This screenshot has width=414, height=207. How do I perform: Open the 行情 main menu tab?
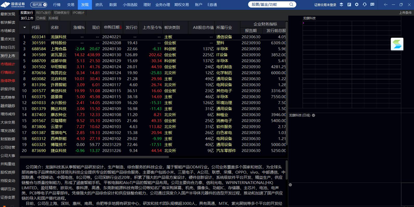[57, 5]
